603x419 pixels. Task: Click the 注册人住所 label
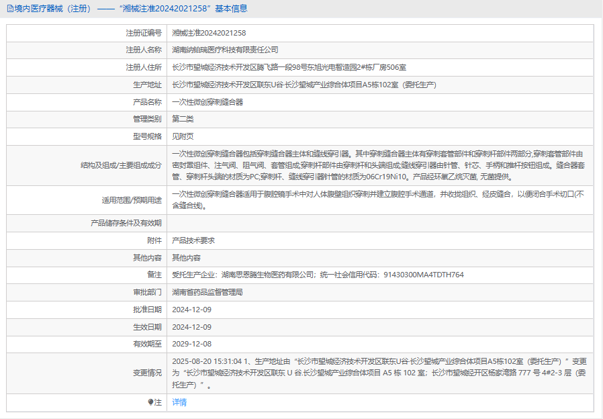[x=144, y=67]
